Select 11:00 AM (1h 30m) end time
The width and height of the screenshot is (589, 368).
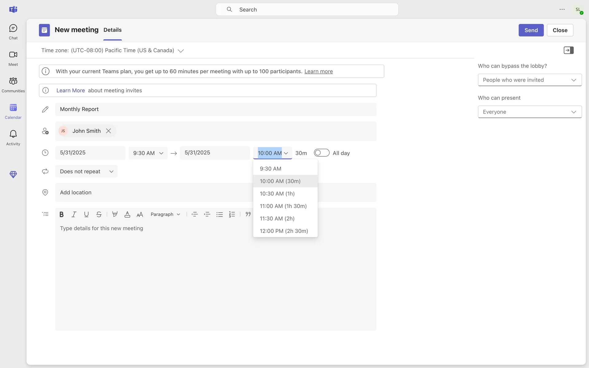(x=283, y=206)
